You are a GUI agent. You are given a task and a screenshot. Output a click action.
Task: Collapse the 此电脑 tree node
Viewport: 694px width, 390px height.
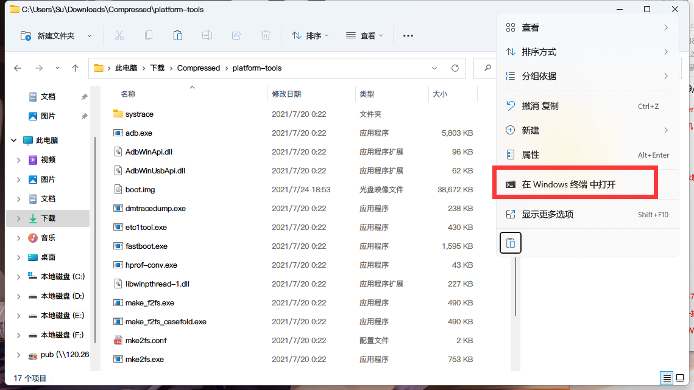(x=14, y=140)
